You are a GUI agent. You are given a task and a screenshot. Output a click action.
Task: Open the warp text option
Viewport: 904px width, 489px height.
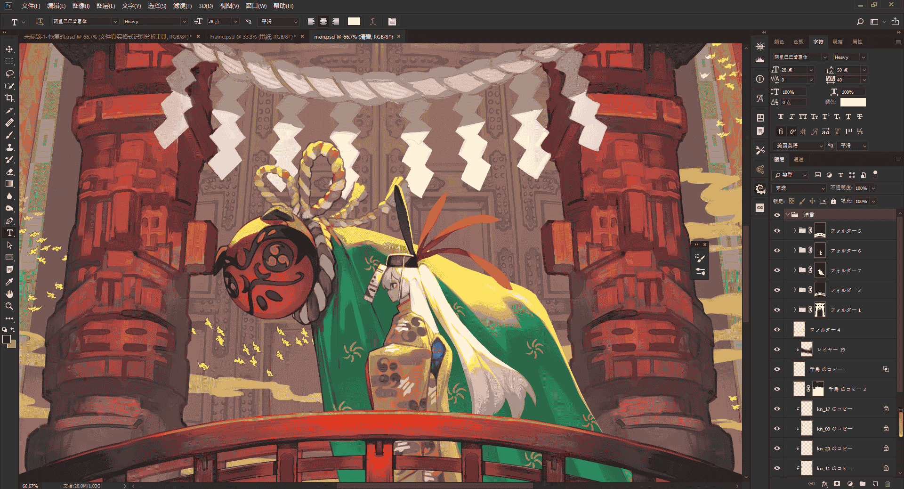click(x=373, y=22)
